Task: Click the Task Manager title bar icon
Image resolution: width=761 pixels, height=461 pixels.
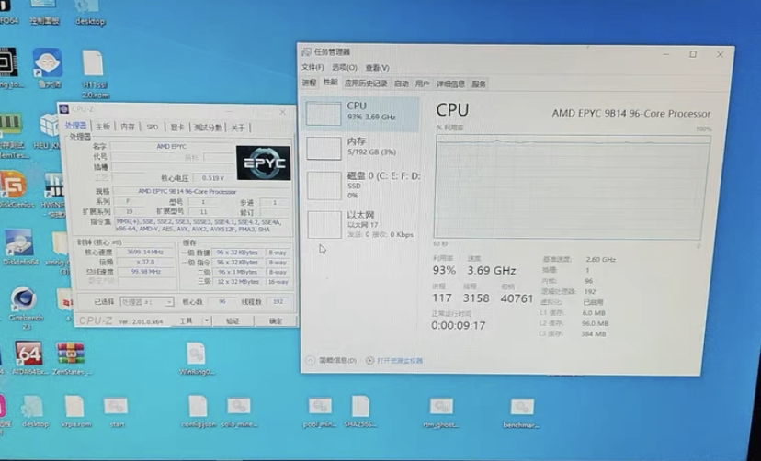Action: pos(307,51)
